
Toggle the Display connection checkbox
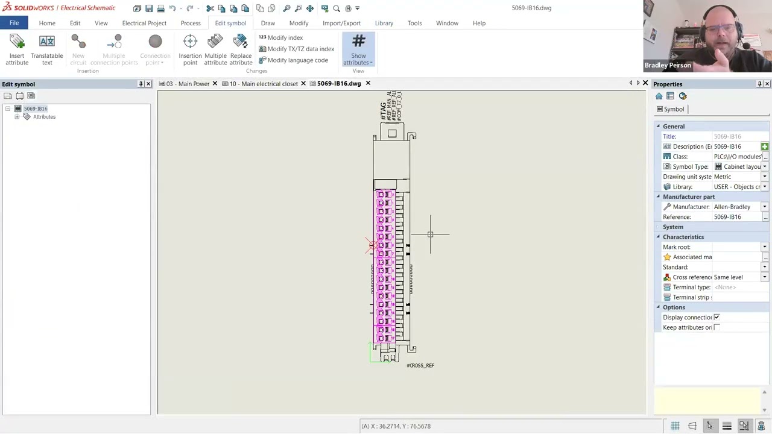[717, 317]
